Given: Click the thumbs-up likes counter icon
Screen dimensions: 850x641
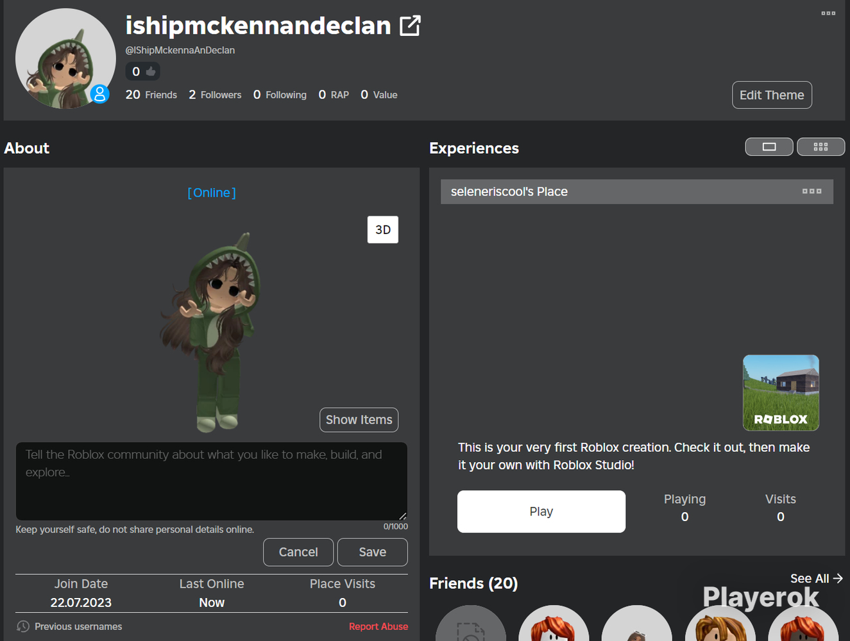Looking at the screenshot, I should pos(151,71).
